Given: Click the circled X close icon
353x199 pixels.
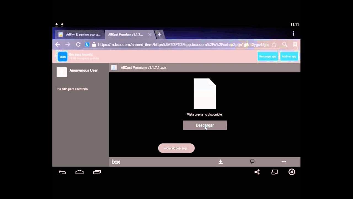Looking at the screenshot, I should (x=292, y=172).
